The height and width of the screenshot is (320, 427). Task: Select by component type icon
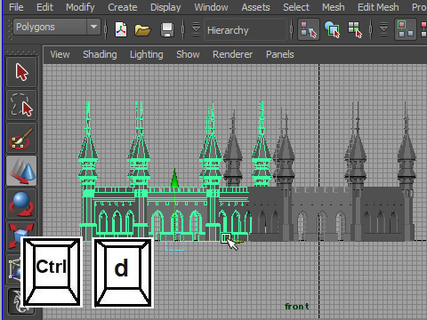point(355,29)
